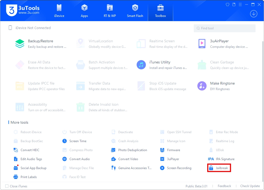Click the Transfer Data icon
This screenshot has height=190, width=264.
[x=81, y=86]
